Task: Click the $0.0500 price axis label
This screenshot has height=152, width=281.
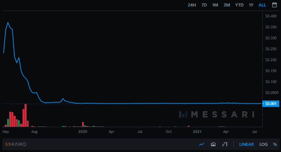Action: [x=272, y=93]
